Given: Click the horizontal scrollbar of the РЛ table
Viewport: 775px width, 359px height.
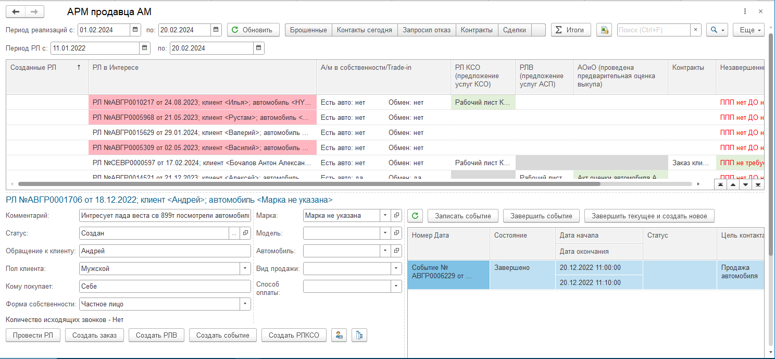Looking at the screenshot, I should (x=309, y=184).
